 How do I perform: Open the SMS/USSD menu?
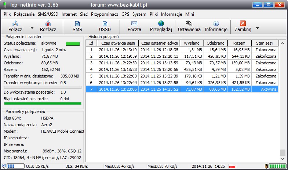click(x=48, y=14)
